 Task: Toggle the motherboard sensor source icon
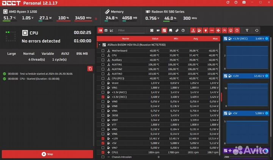click(x=164, y=30)
